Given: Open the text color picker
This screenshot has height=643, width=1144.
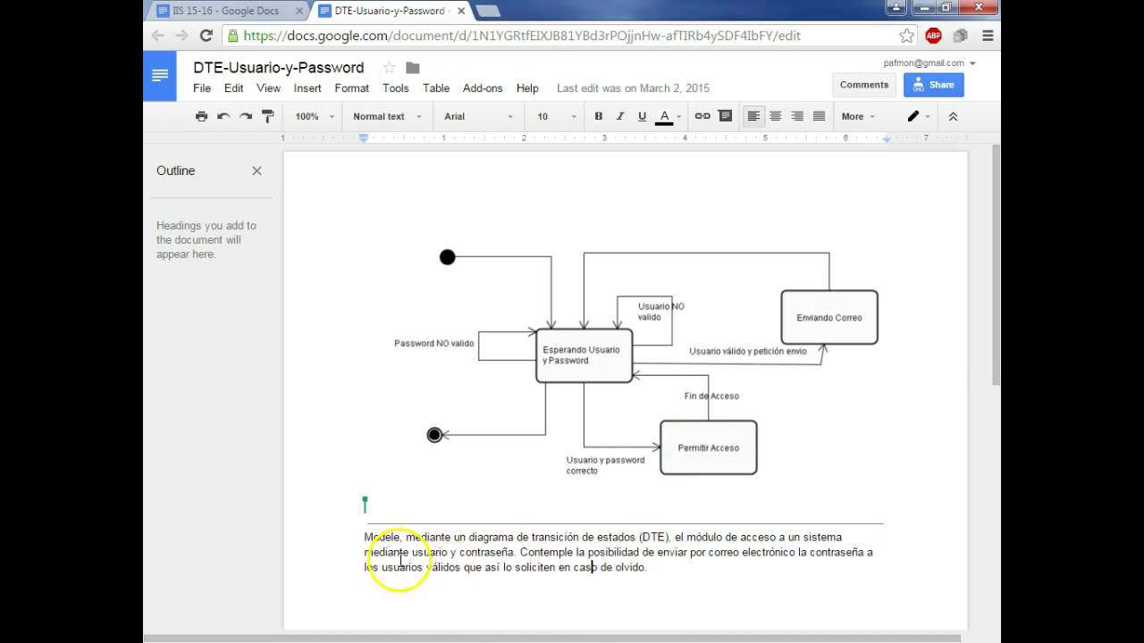Looking at the screenshot, I should [669, 116].
